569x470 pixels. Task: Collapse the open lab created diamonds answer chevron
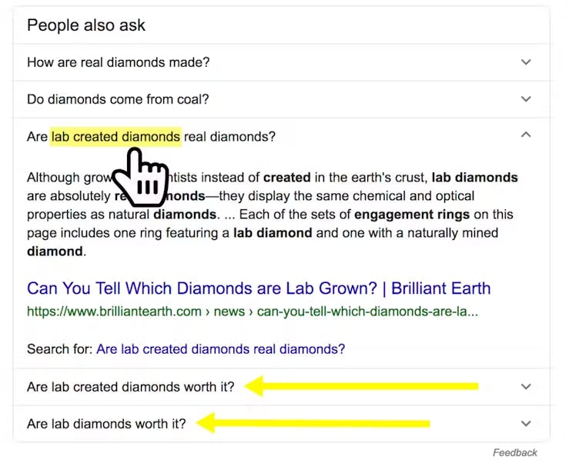tap(526, 135)
